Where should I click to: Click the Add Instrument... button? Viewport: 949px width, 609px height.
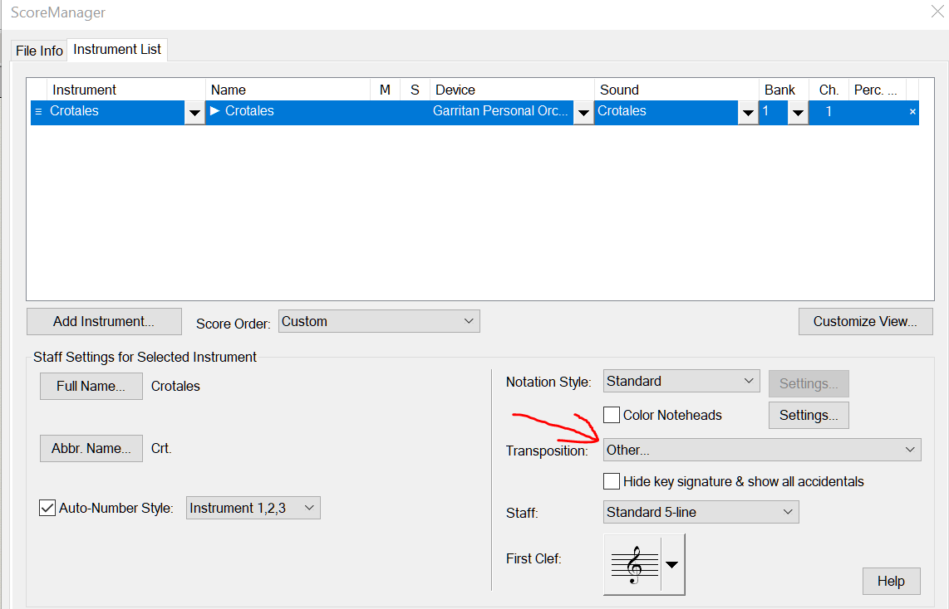click(104, 321)
